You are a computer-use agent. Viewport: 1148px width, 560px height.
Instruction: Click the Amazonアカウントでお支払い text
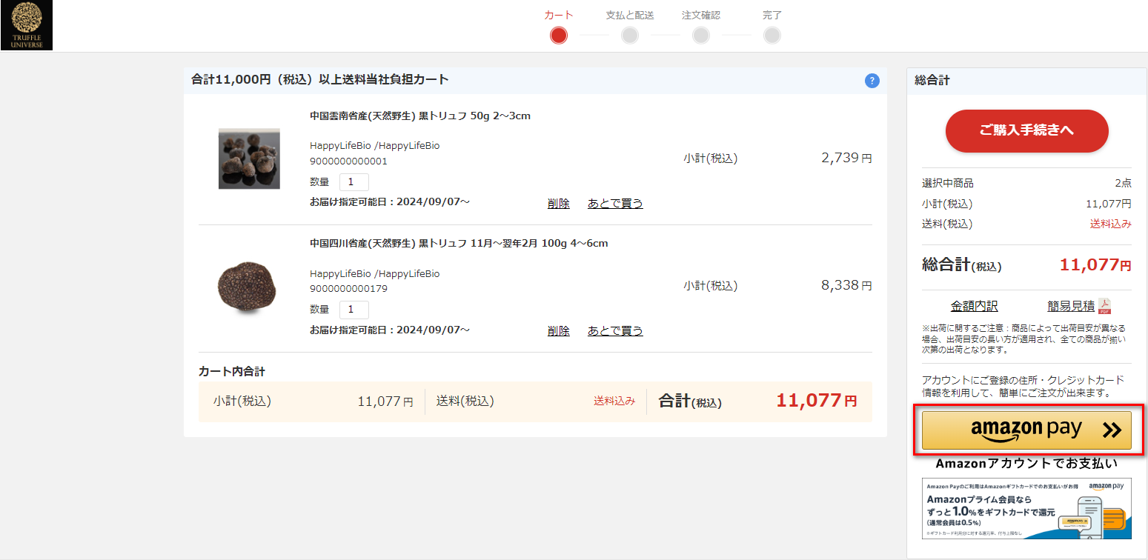click(1026, 464)
